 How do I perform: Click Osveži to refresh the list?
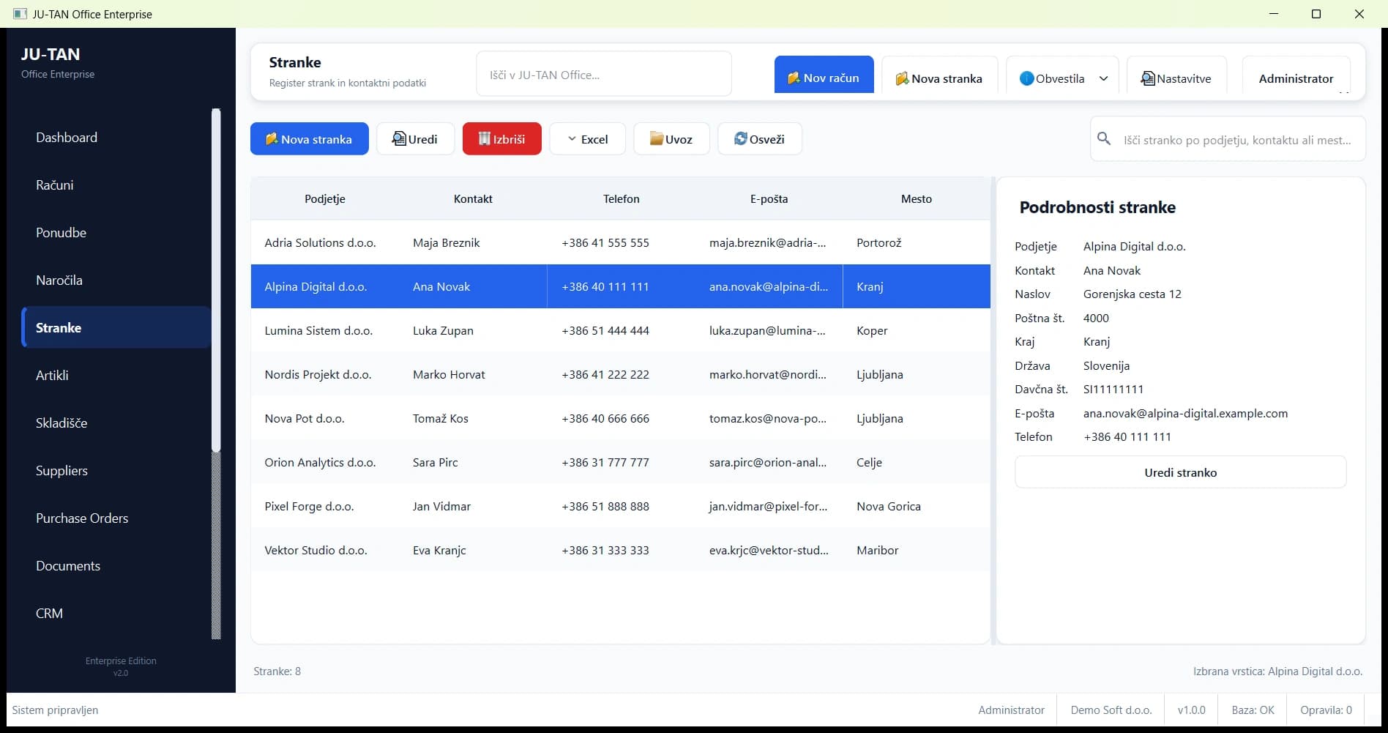(x=759, y=138)
